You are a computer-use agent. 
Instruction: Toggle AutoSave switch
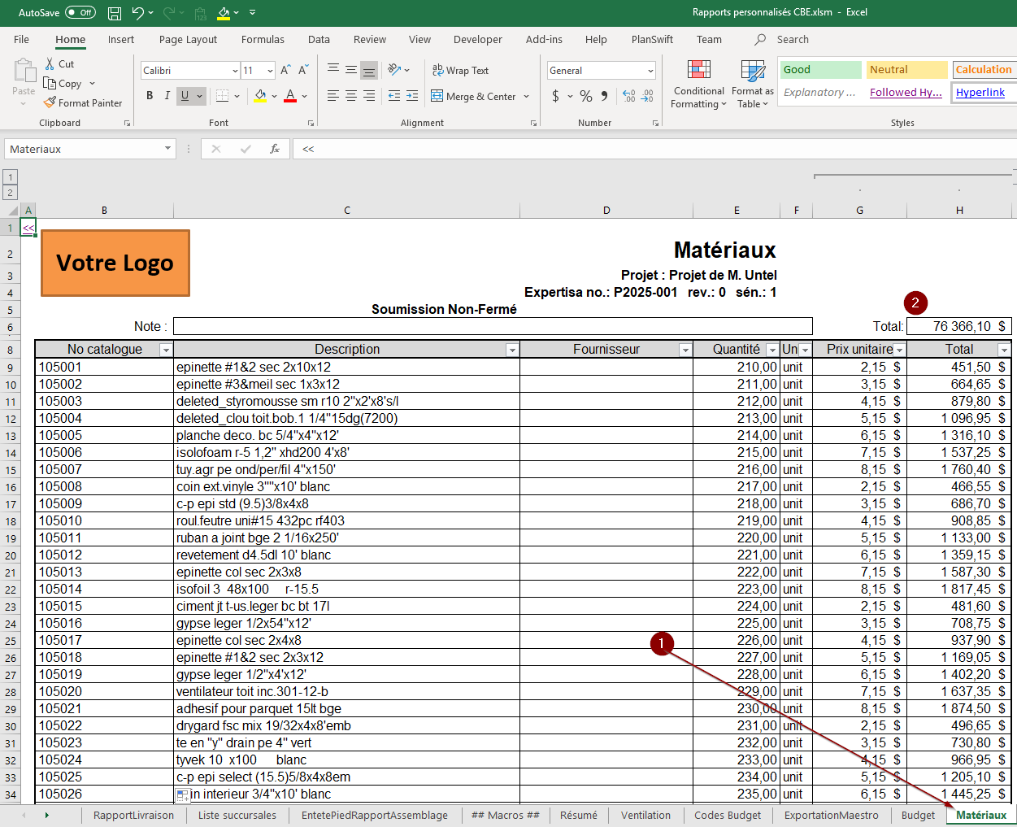point(80,13)
